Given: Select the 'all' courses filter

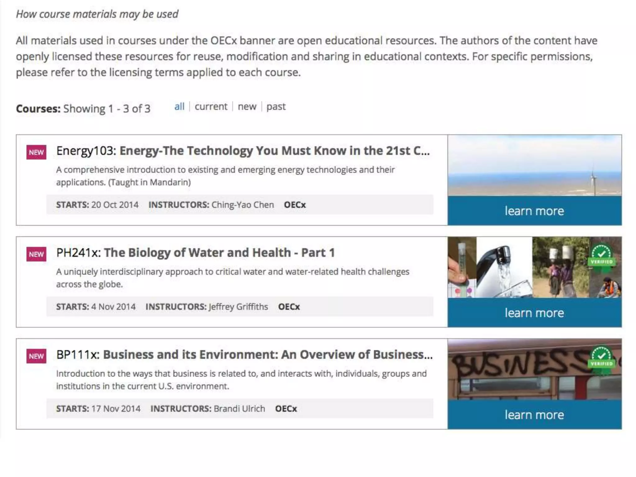Looking at the screenshot, I should click(x=179, y=107).
